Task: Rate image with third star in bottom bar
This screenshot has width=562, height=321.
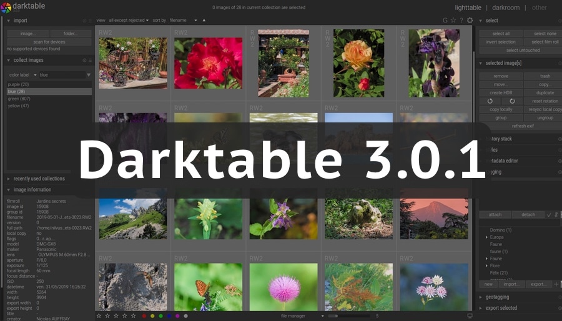Action: click(116, 316)
